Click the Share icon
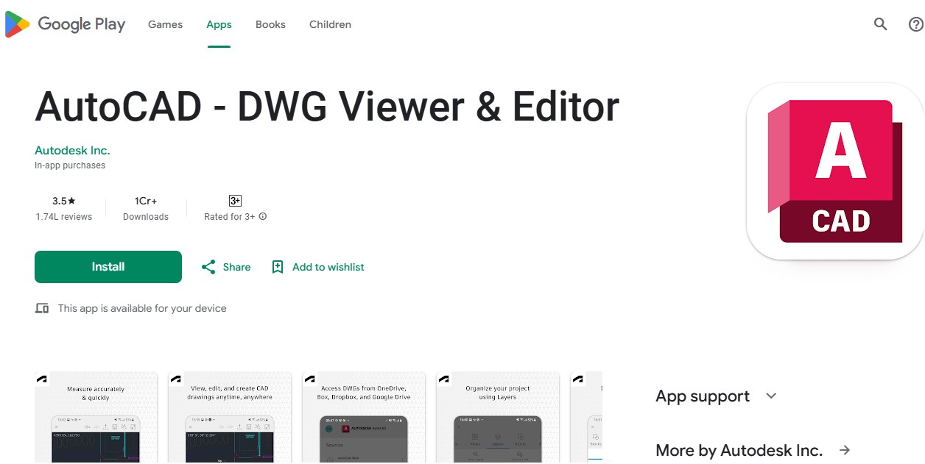Screen dimensions: 925x464 click(208, 267)
